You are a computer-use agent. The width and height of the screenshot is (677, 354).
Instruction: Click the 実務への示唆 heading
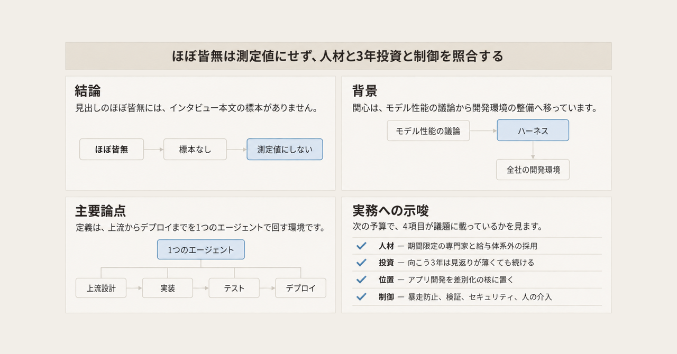(x=390, y=211)
